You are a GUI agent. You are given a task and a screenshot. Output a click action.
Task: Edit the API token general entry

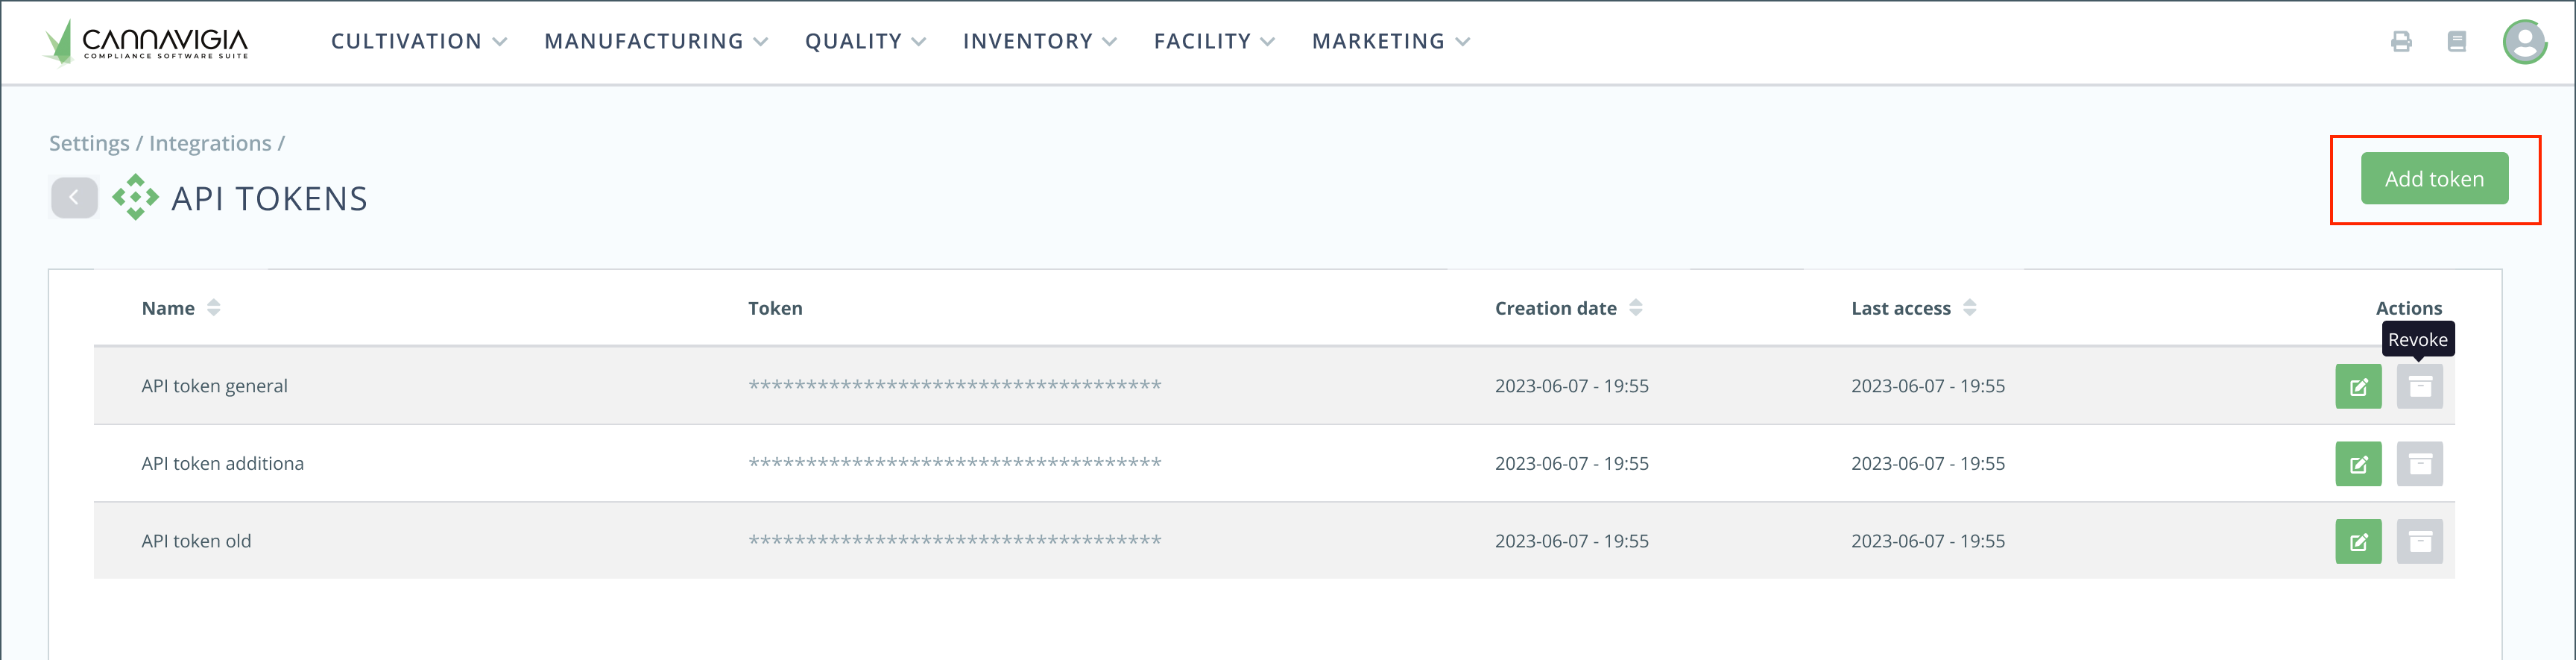click(x=2358, y=387)
